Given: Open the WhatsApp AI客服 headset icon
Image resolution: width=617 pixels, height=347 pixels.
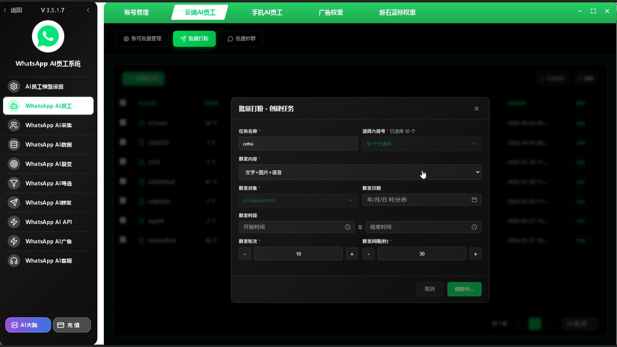Looking at the screenshot, I should [x=14, y=261].
